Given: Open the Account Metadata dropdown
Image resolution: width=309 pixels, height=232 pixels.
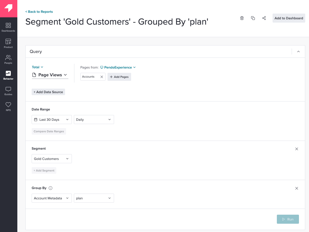Looking at the screenshot, I should (x=52, y=198).
